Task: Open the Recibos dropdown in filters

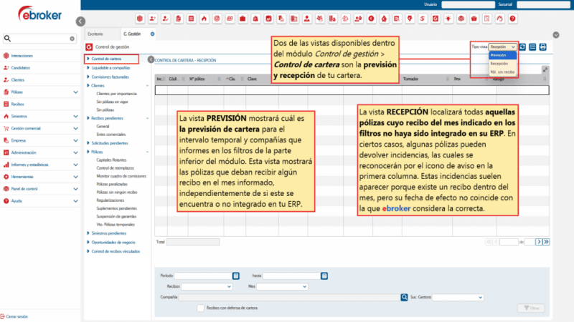Action: [x=207, y=287]
